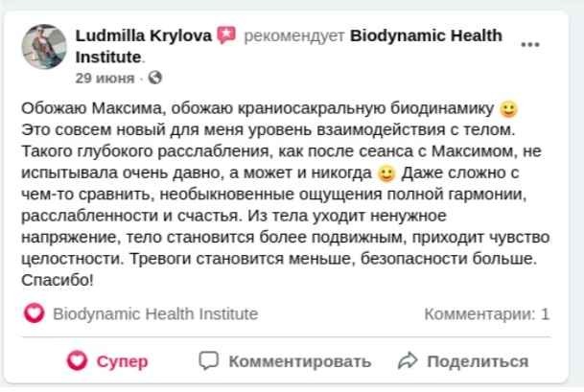Show who reacted: Biodynamic Health Institute
The width and height of the screenshot is (584, 392).
pyautogui.click(x=155, y=313)
